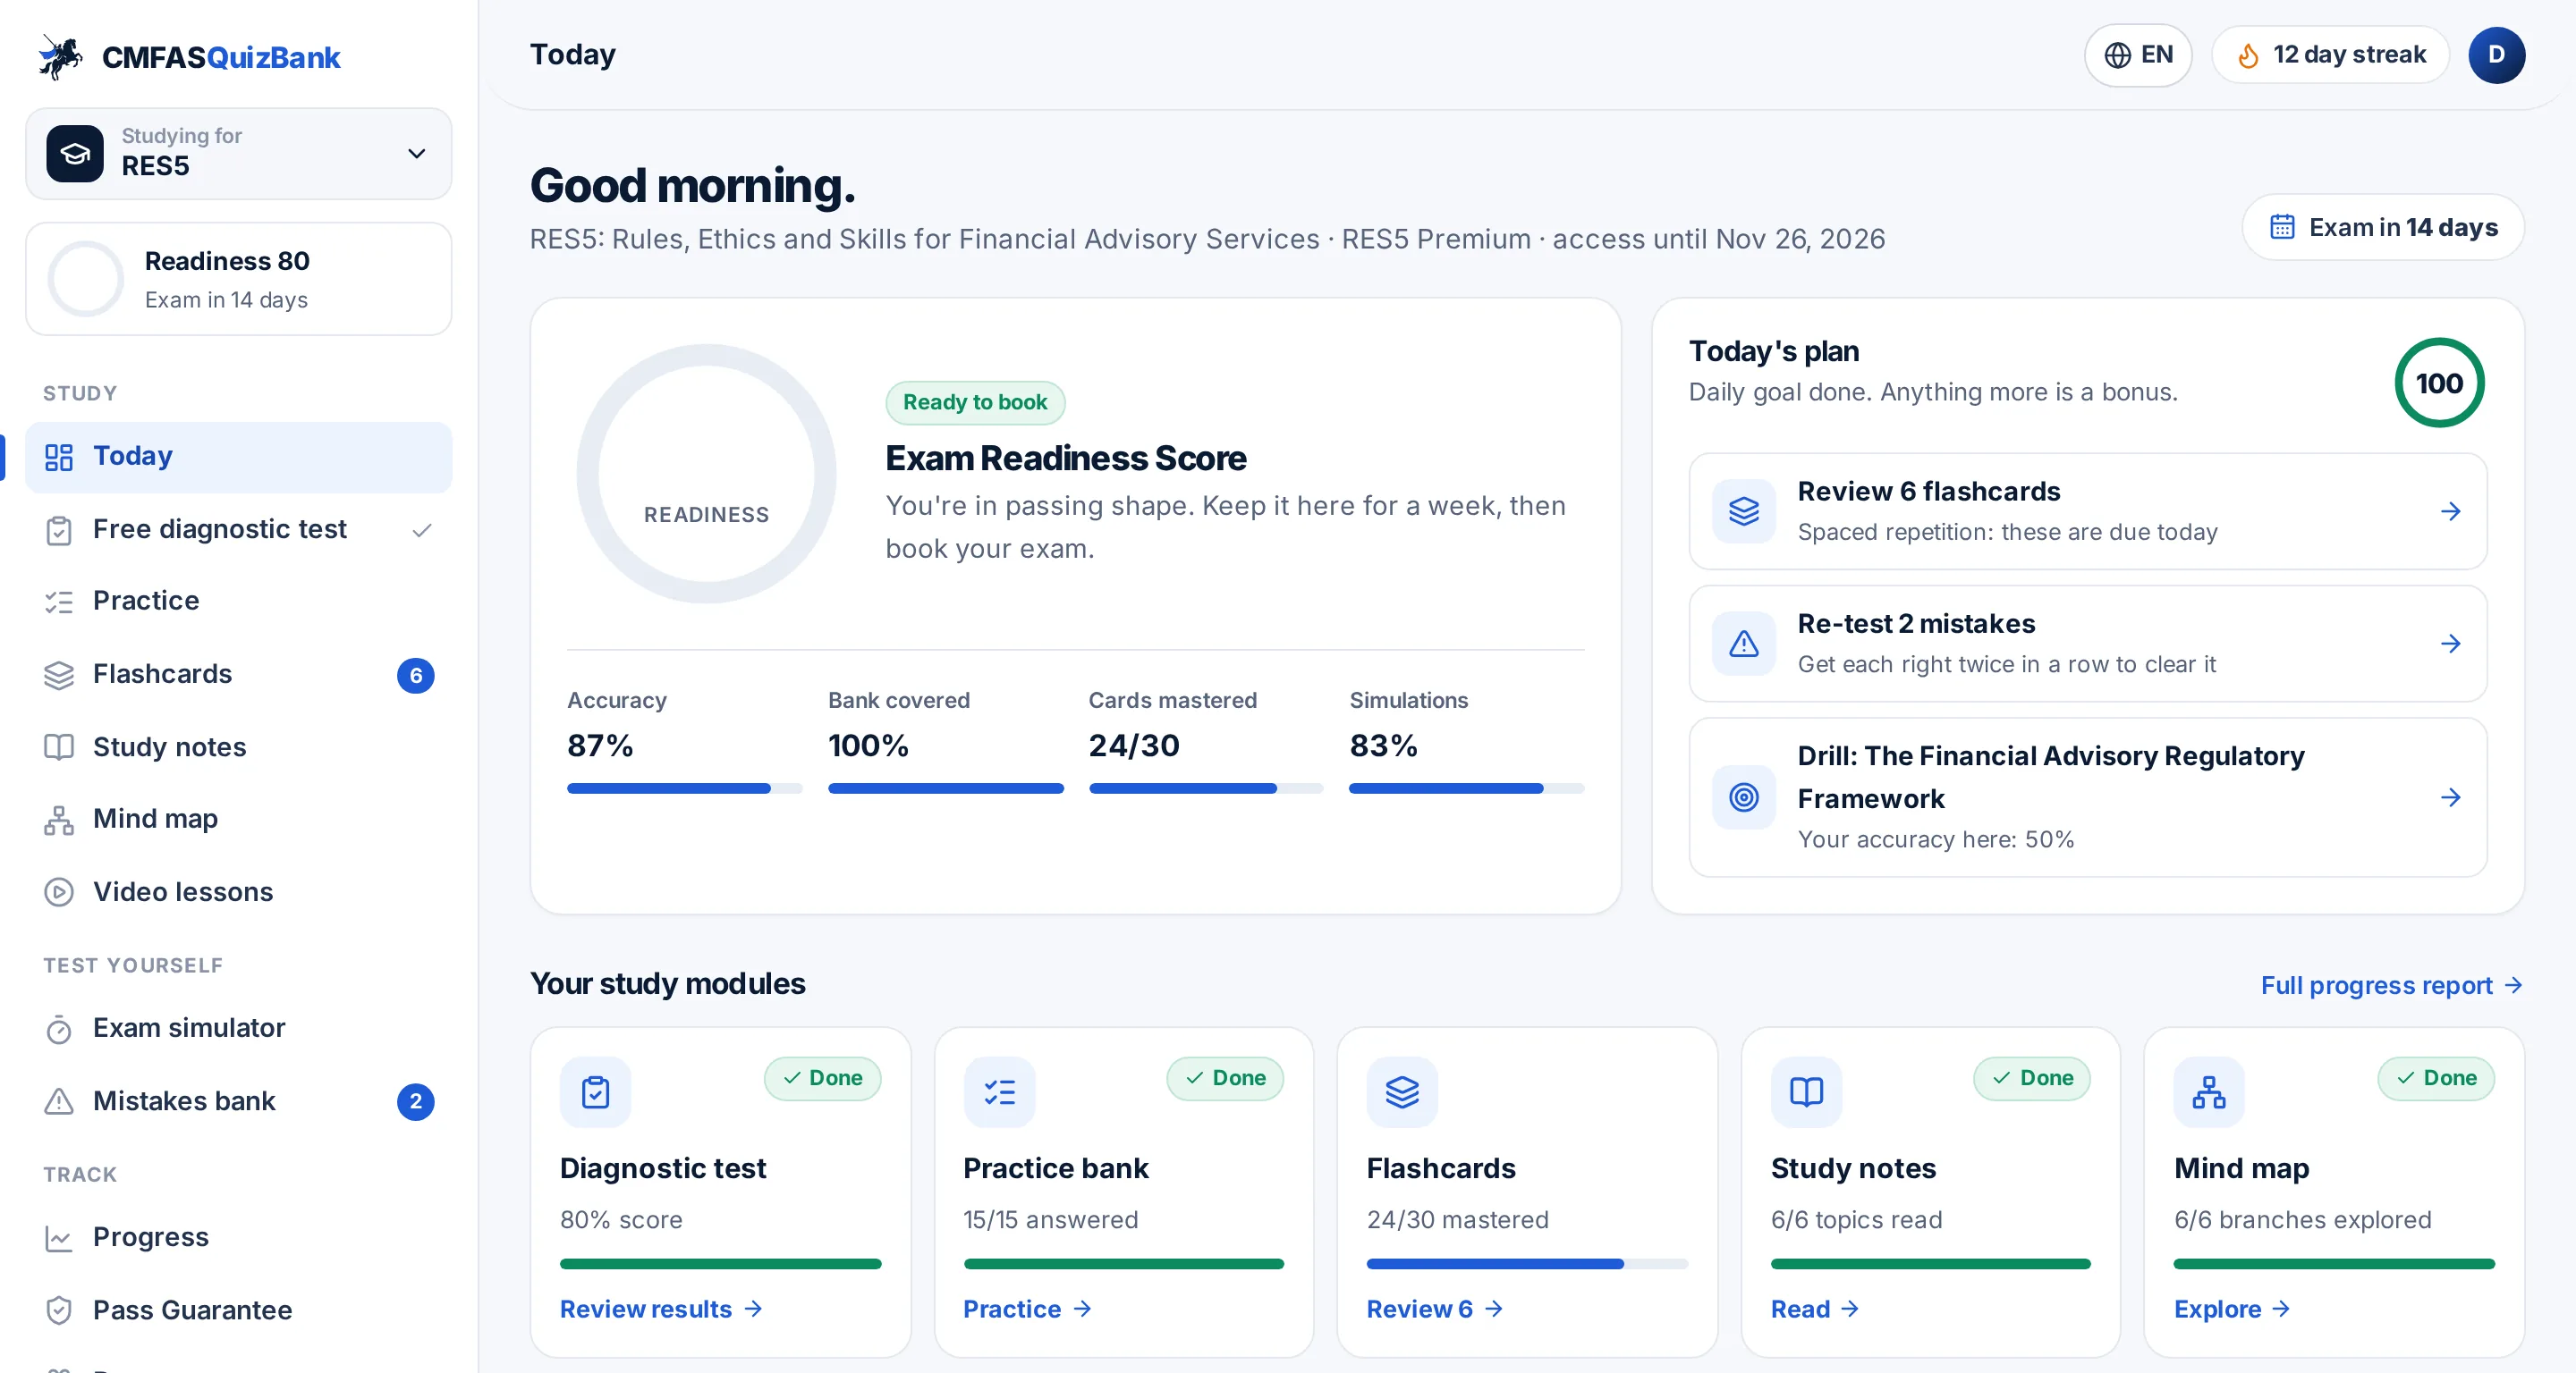Open the user avatar D
Viewport: 2576px width, 1373px height.
pos(2496,55)
